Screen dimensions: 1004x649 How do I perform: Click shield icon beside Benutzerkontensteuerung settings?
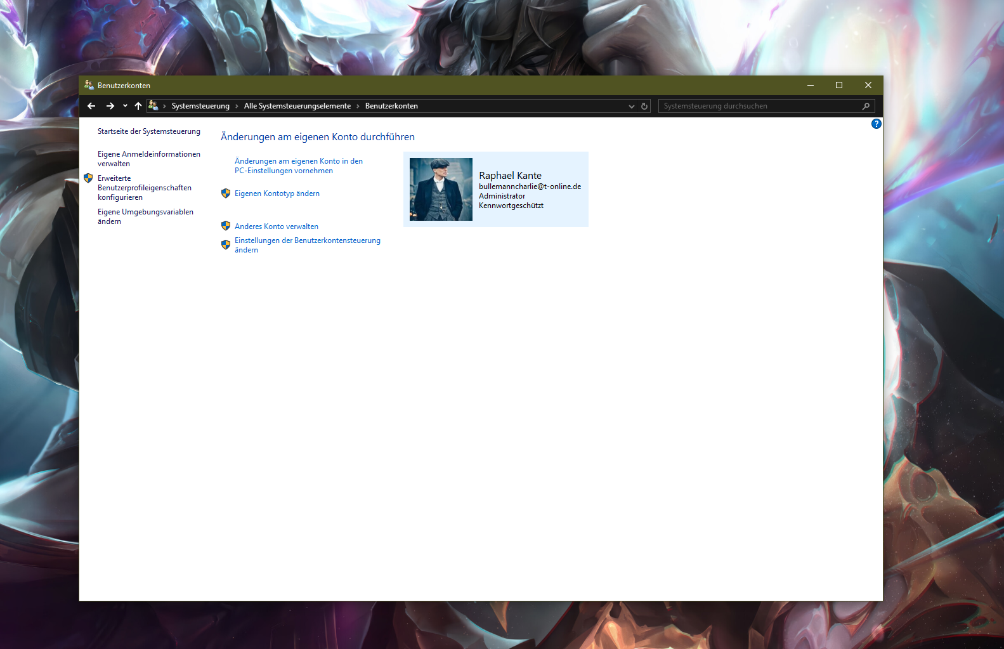[x=226, y=245]
